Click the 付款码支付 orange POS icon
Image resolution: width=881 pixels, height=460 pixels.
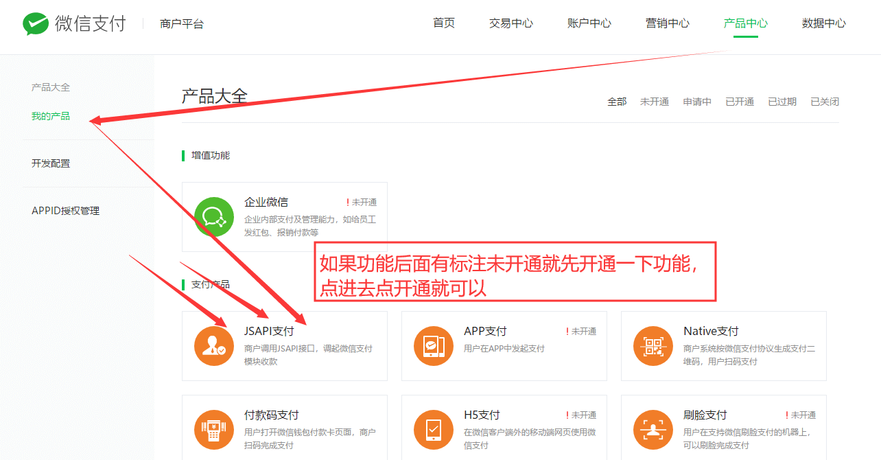(x=214, y=430)
